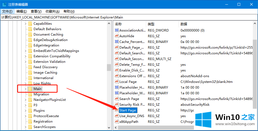The height and width of the screenshot is (131, 258).
Task: Click the tree pane scroll up arrow
Action: [109, 24]
